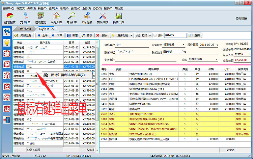253x159 pixels.
Task: Open the 帮助(Z) menu
Action: tap(119, 8)
